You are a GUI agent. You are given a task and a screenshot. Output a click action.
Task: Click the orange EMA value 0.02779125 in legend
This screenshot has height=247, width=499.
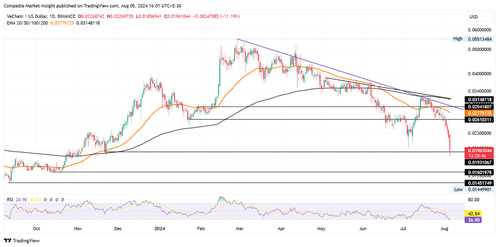pyautogui.click(x=62, y=23)
